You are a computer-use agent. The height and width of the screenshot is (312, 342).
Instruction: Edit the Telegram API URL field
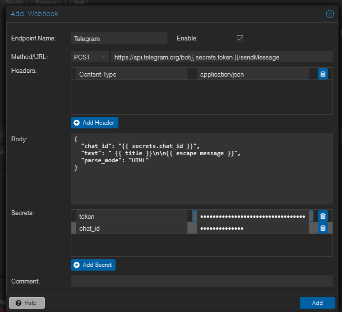(222, 57)
